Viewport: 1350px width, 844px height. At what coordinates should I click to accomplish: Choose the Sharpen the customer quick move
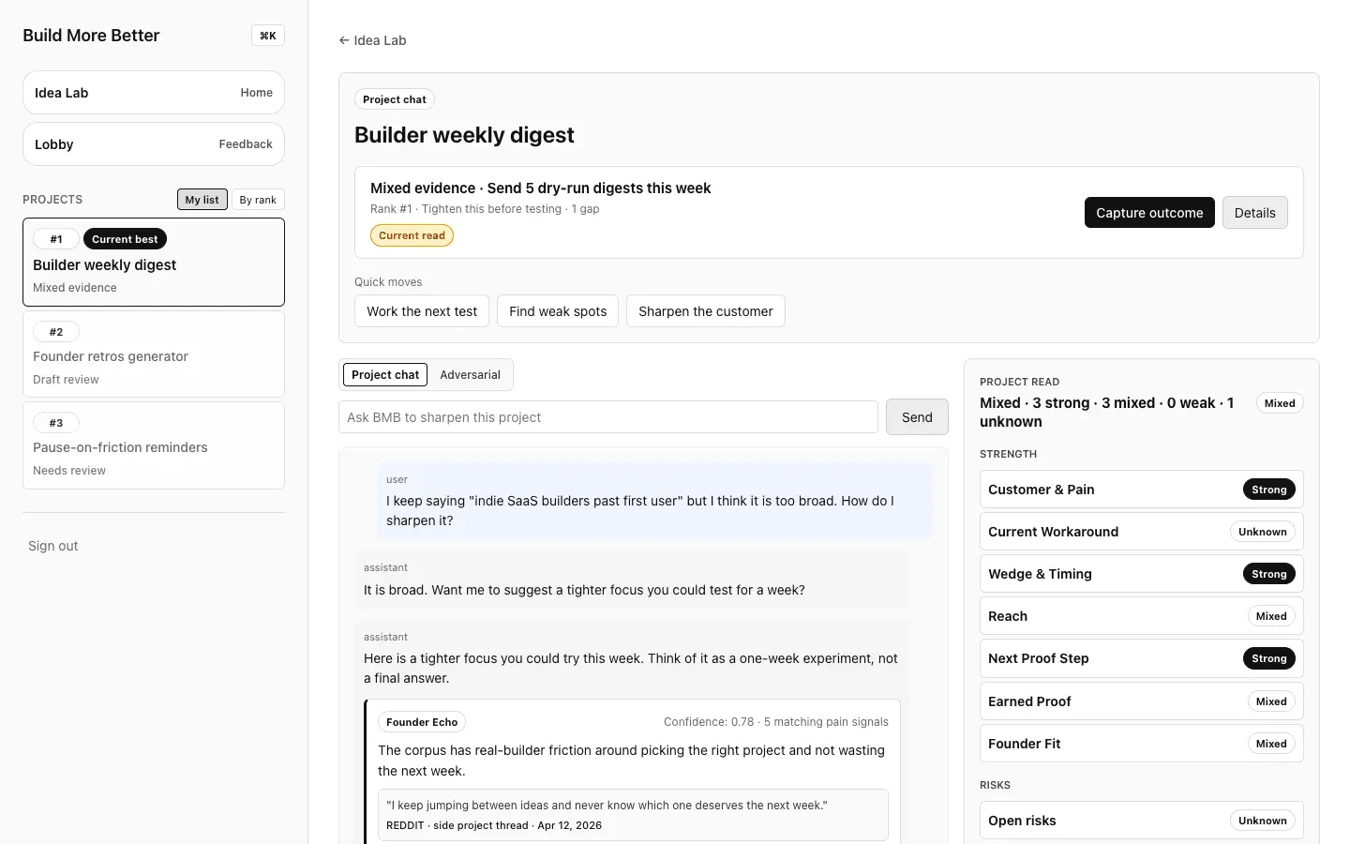tap(706, 311)
